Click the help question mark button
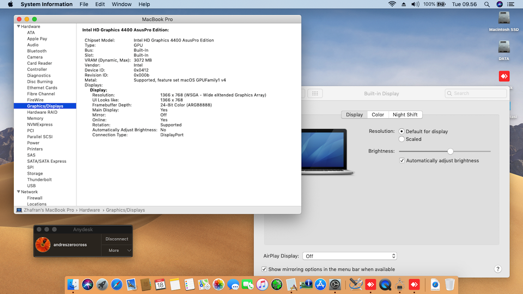523x294 pixels. pos(497,269)
